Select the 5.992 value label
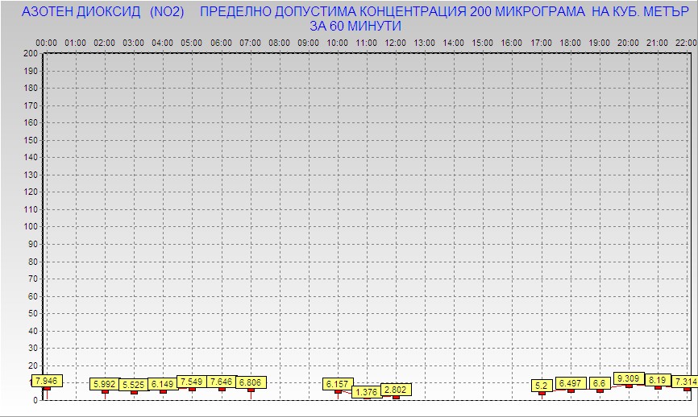Image resolution: width=698 pixels, height=417 pixels. (104, 384)
